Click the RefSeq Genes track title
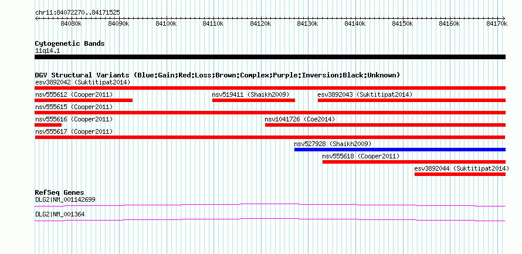The width and height of the screenshot is (522, 254). tap(60, 193)
